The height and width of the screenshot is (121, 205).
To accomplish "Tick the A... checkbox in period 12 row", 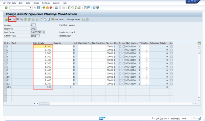I will tap(124, 84).
